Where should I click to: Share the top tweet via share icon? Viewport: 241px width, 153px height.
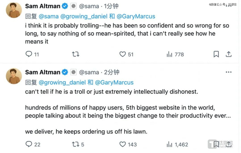(x=228, y=54)
